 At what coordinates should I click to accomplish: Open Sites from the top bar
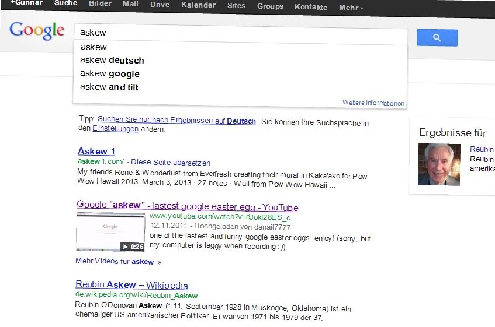pos(236,6)
